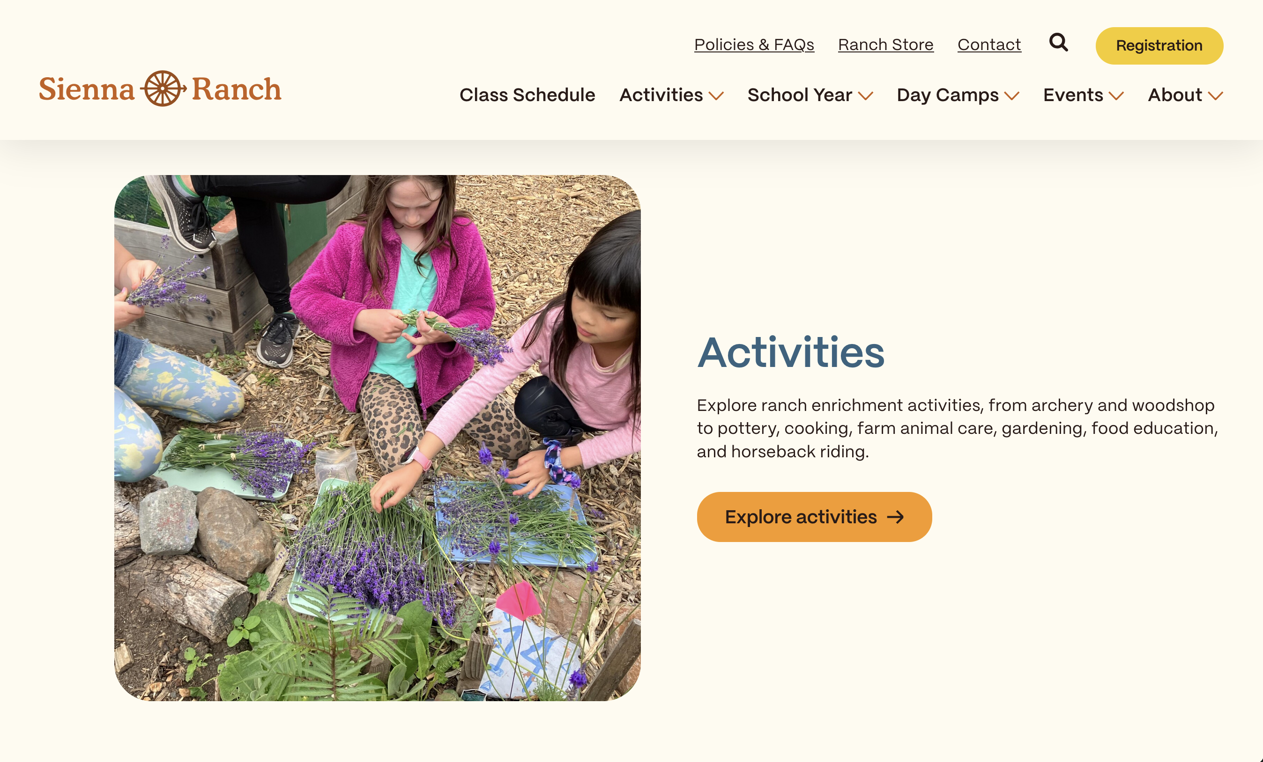Click the arrow in Explore activities button
The height and width of the screenshot is (762, 1263).
[895, 517]
